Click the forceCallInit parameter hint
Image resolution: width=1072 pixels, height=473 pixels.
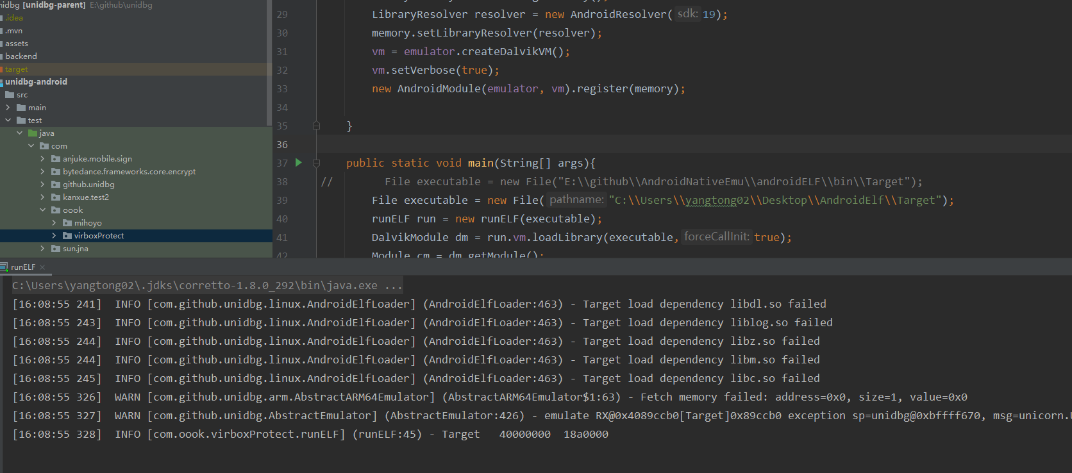pyautogui.click(x=716, y=237)
